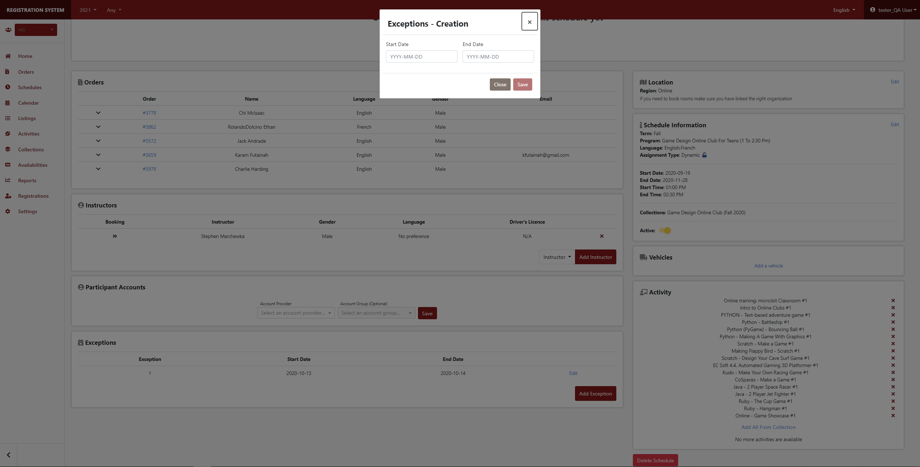920x467 pixels.
Task: Expand order #3778 row
Action: [98, 113]
